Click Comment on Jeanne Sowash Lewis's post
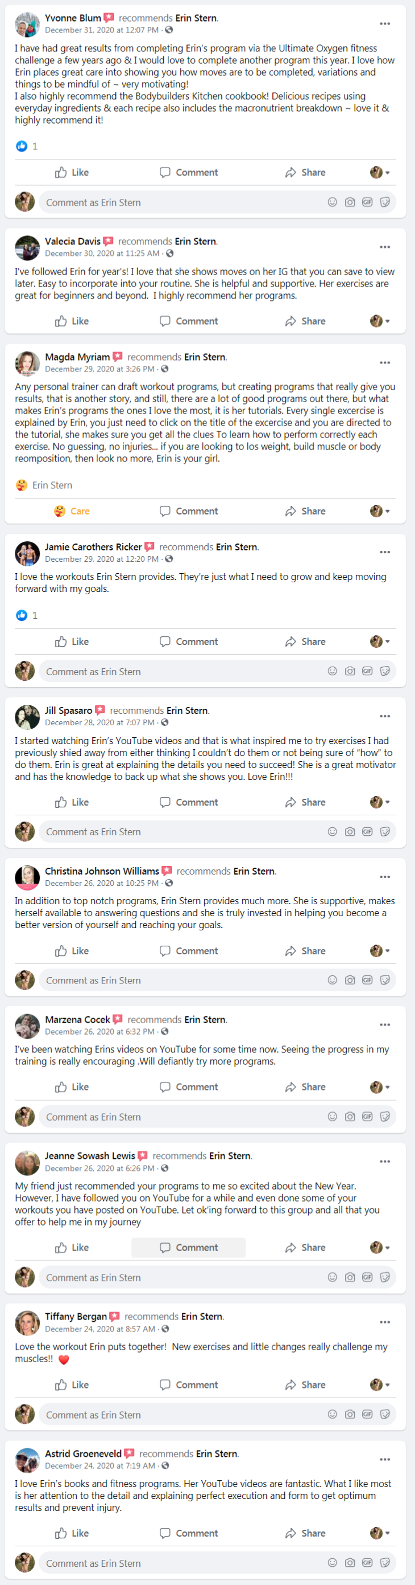Image resolution: width=415 pixels, height=1585 pixels. [189, 1248]
